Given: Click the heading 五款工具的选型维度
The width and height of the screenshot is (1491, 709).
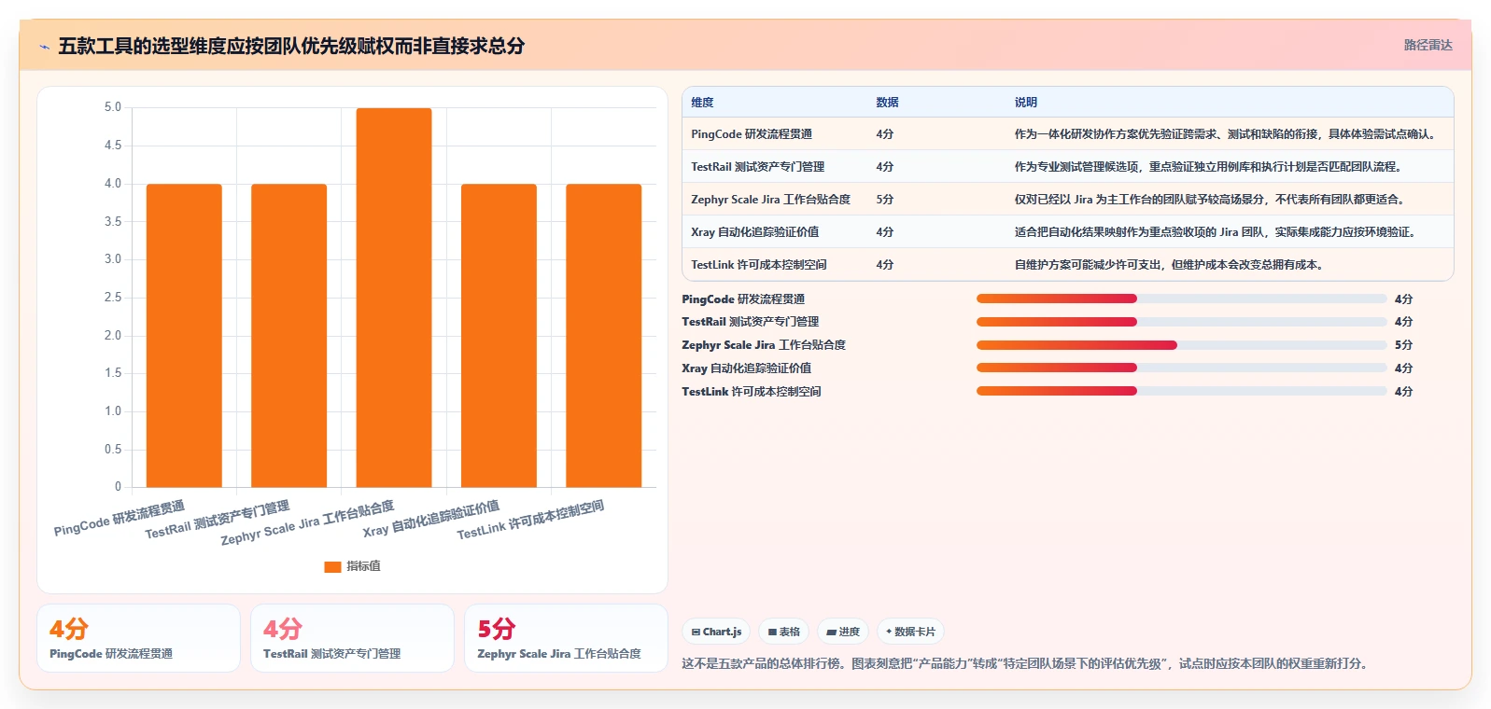Looking at the screenshot, I should point(291,47).
